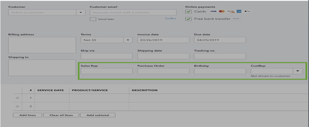This screenshot has width=309, height=127.
Task: Click the Add subtotal button
Action: click(98, 115)
